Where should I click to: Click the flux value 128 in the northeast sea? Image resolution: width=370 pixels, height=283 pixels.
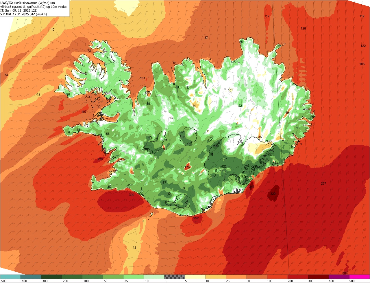[303, 28]
